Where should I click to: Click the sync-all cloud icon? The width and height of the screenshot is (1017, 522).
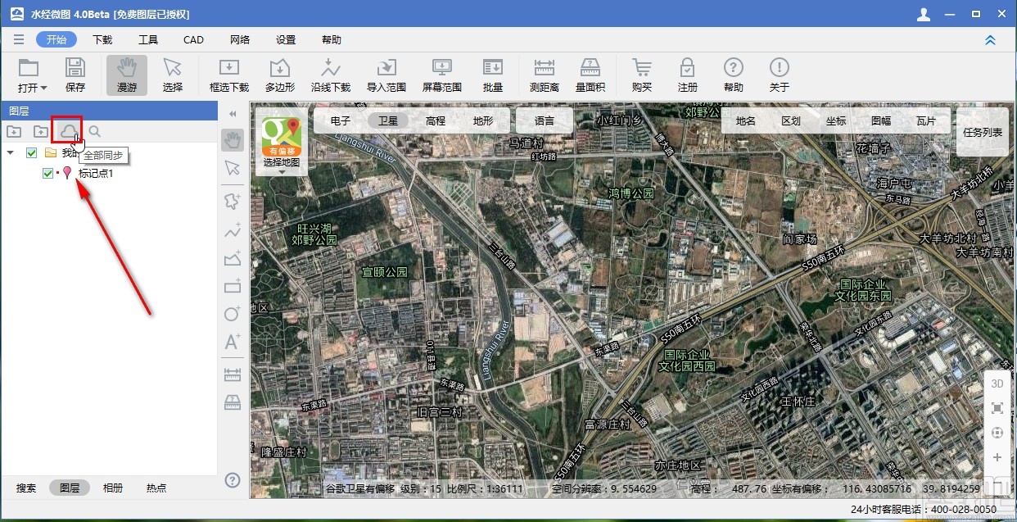pyautogui.click(x=66, y=130)
